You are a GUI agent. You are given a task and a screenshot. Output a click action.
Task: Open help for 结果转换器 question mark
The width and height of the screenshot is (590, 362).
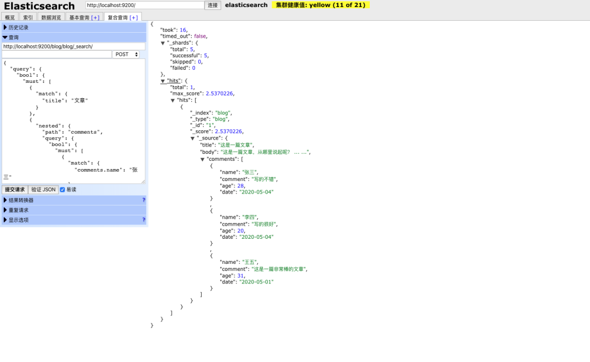(x=144, y=200)
